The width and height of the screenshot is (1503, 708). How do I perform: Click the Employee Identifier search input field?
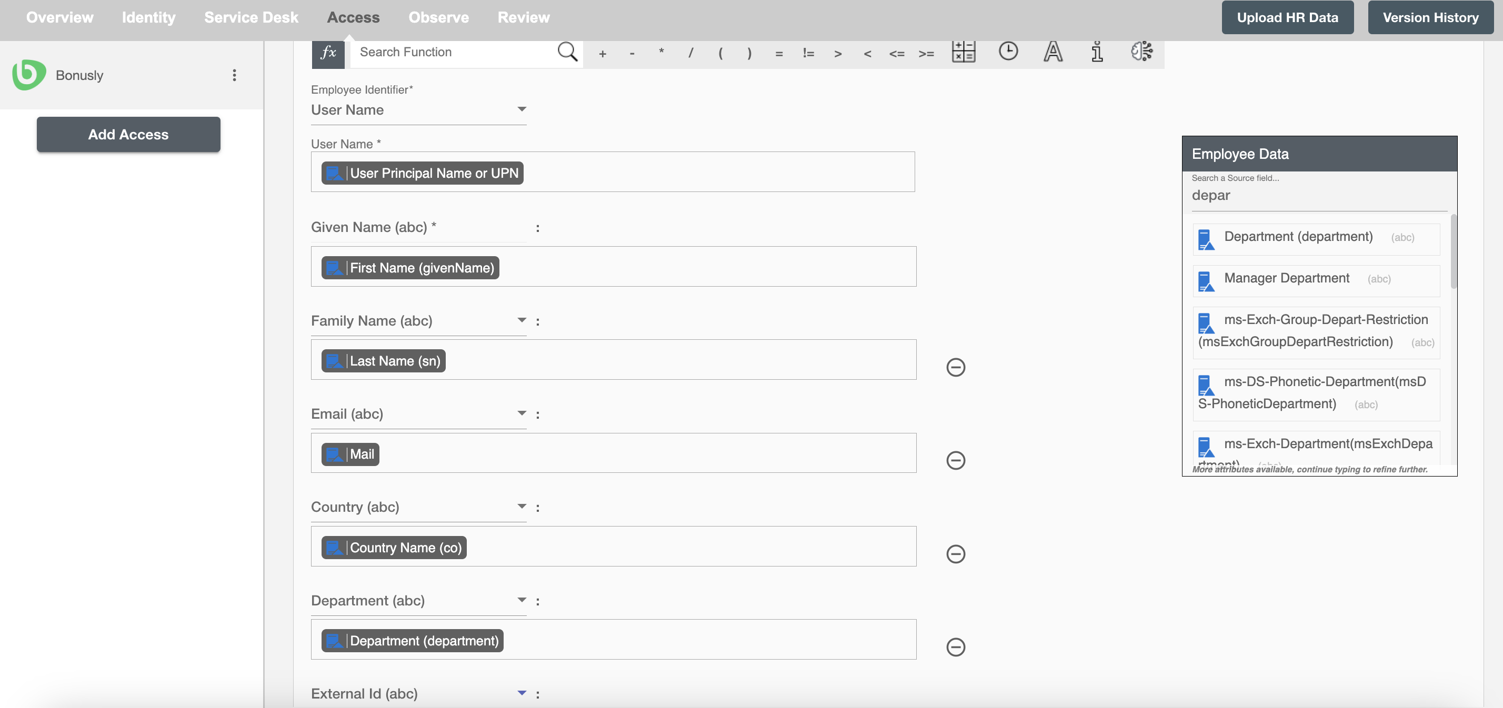[417, 108]
